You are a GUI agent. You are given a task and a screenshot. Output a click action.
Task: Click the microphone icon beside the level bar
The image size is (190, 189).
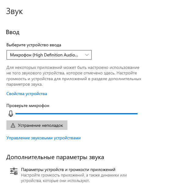coord(11,114)
